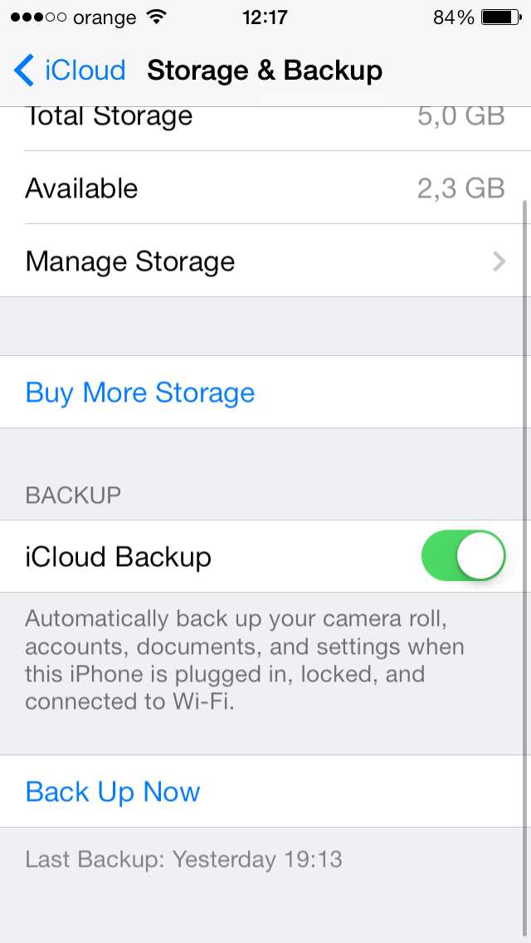531x943 pixels.
Task: Open Manage Storage chevron arrow
Action: click(x=499, y=261)
